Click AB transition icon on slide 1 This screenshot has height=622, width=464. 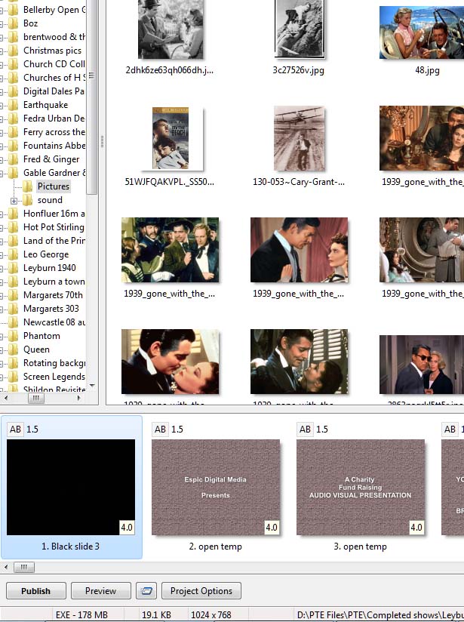[x=15, y=430]
